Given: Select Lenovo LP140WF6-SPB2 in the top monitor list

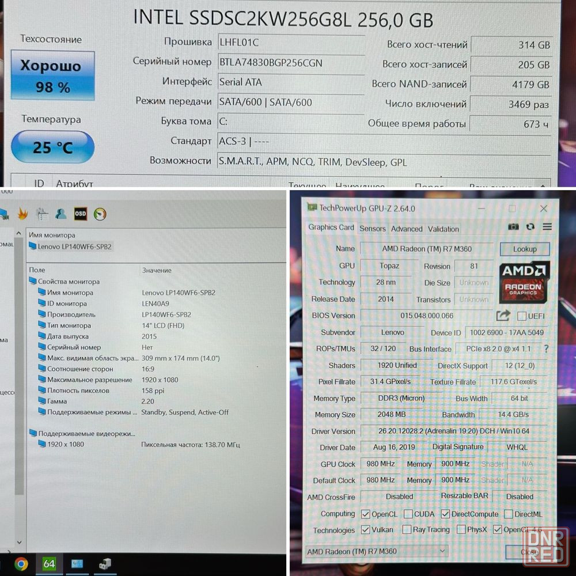Looking at the screenshot, I should pyautogui.click(x=70, y=247).
